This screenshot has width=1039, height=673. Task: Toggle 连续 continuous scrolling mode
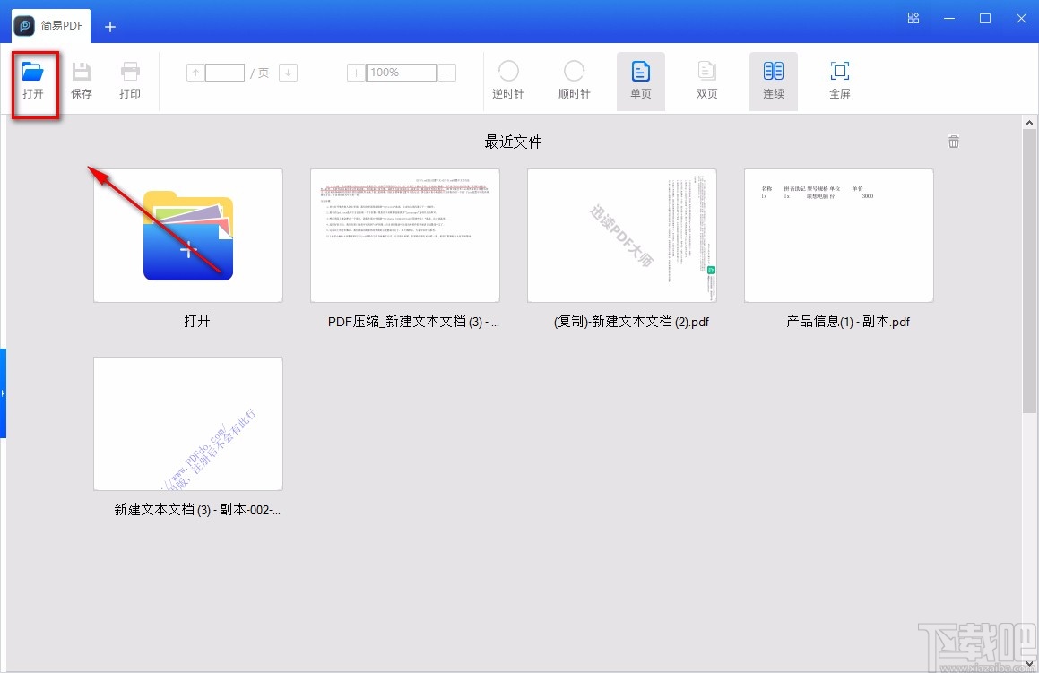click(x=773, y=81)
